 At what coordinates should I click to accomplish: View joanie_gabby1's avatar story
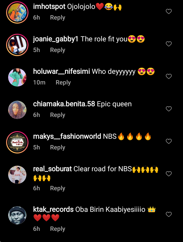pos(17,45)
